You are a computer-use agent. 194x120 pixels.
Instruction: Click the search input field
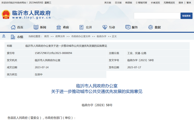(157, 16)
